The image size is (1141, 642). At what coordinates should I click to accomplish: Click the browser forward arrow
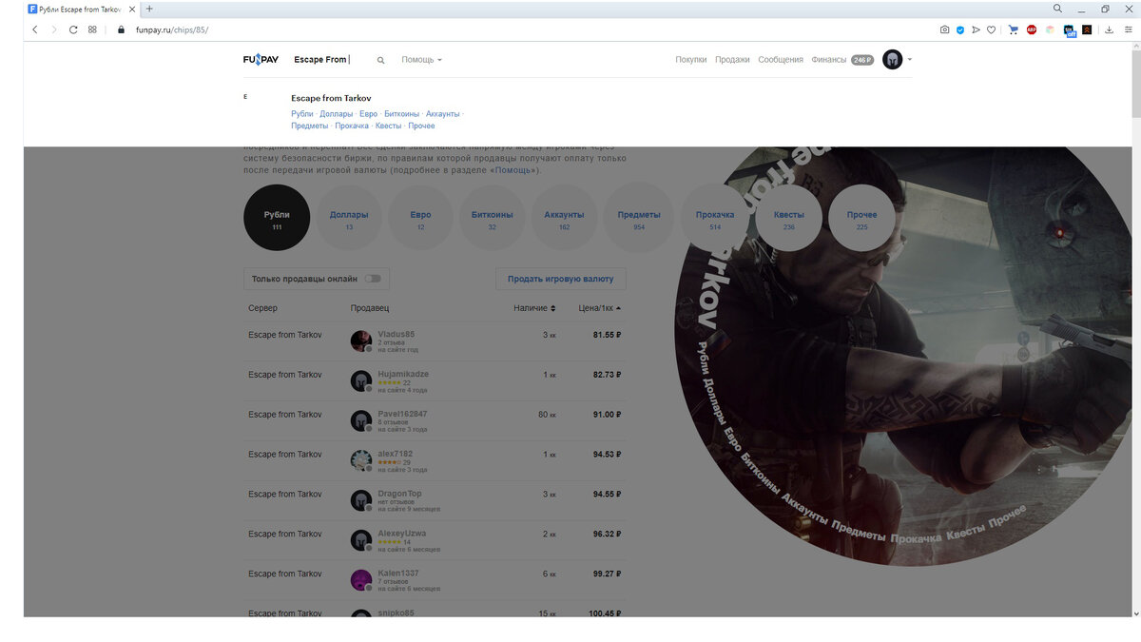click(53, 29)
